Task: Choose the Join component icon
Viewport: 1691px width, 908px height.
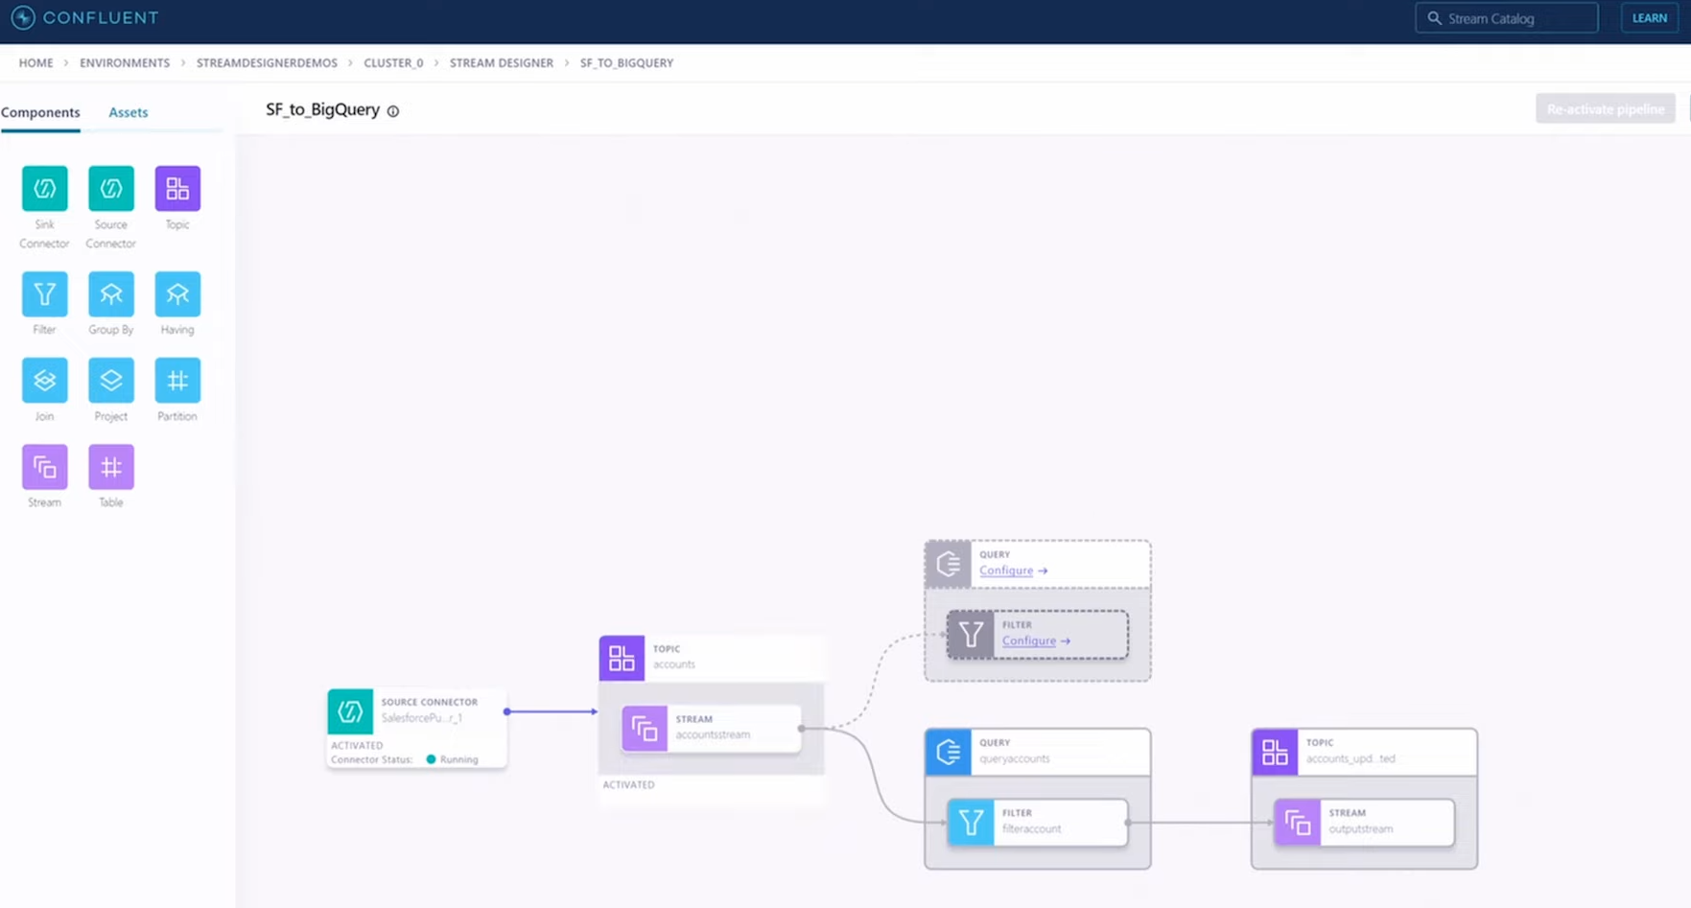Action: 44,381
